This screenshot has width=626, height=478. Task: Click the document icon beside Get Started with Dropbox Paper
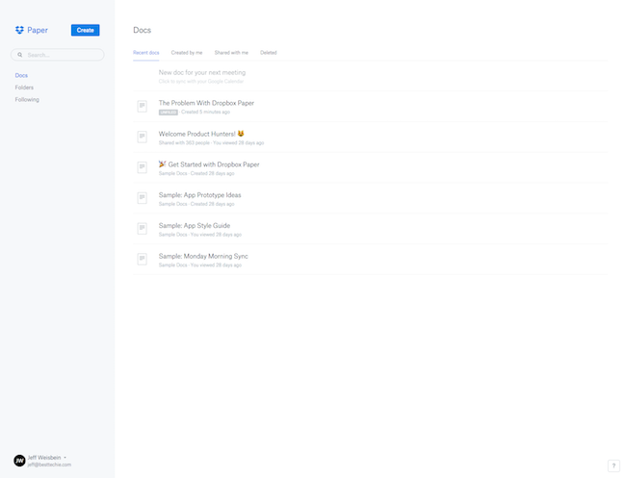click(142, 167)
